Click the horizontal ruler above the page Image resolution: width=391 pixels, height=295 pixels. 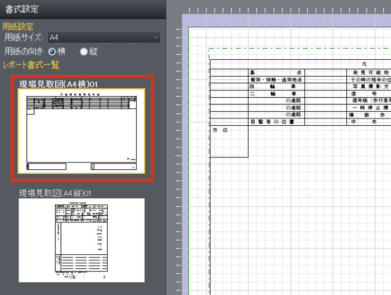point(279,10)
